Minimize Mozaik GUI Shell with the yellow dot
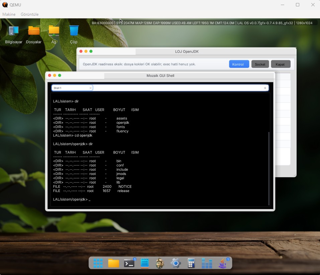Screen dimensions: 320x275 pyautogui.click(x=55, y=75)
